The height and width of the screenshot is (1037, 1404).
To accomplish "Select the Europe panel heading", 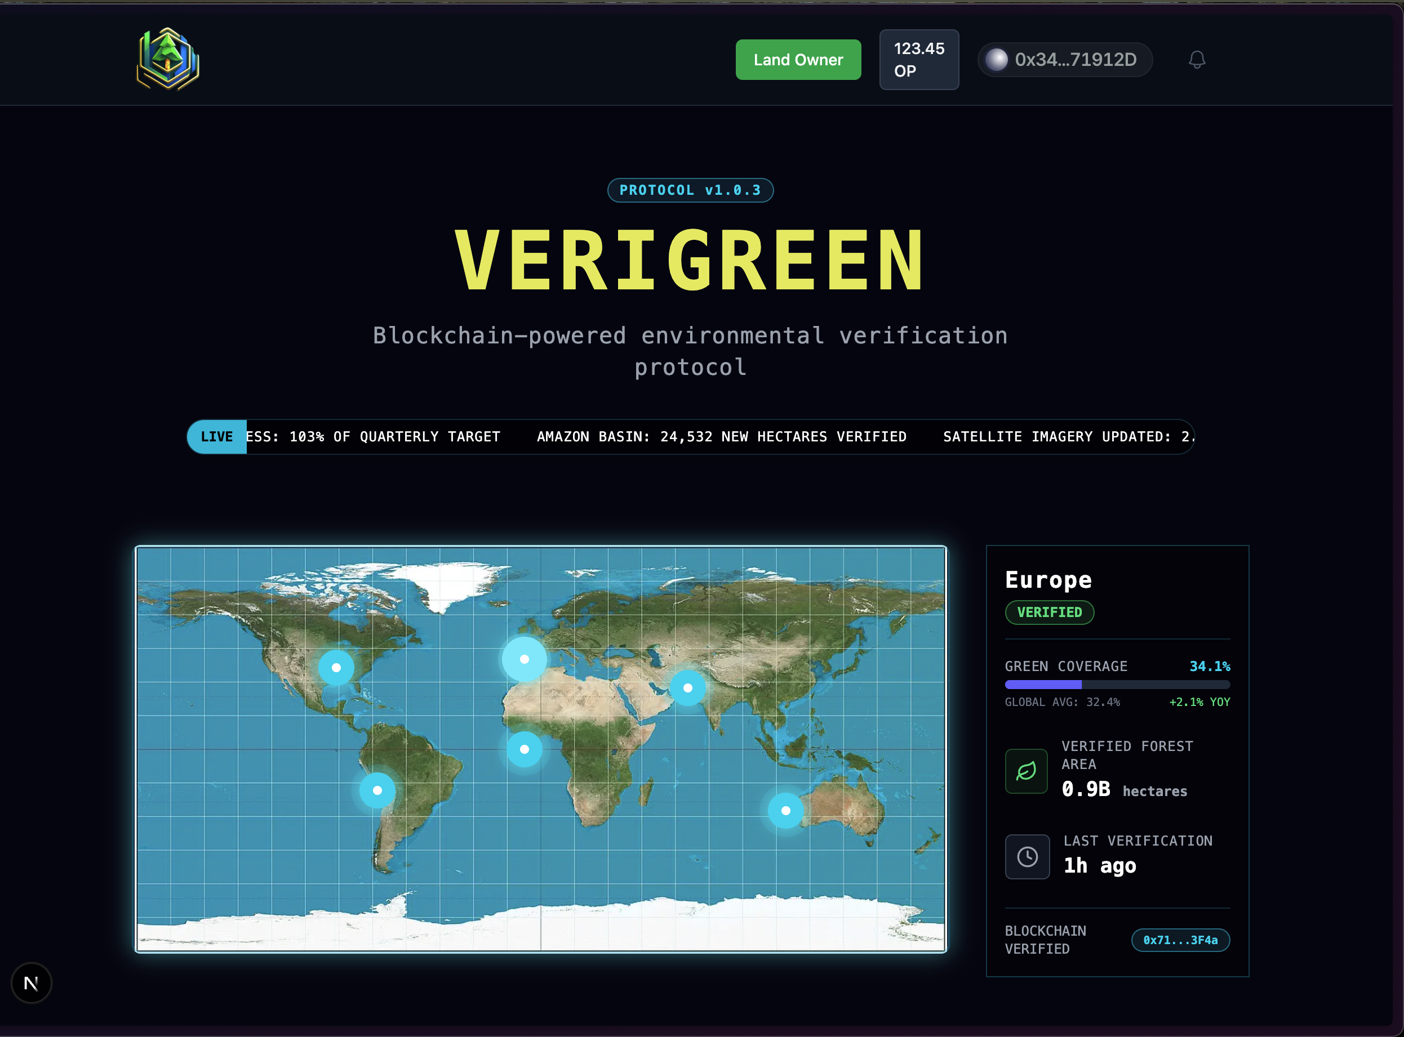I will pyautogui.click(x=1048, y=579).
